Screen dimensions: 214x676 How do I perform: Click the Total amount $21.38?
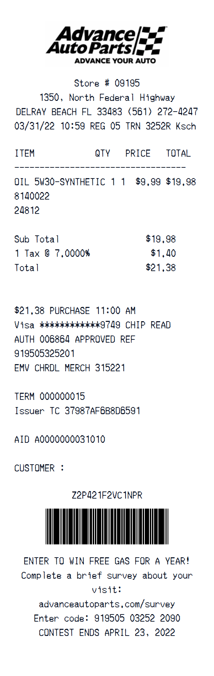pos(160,268)
